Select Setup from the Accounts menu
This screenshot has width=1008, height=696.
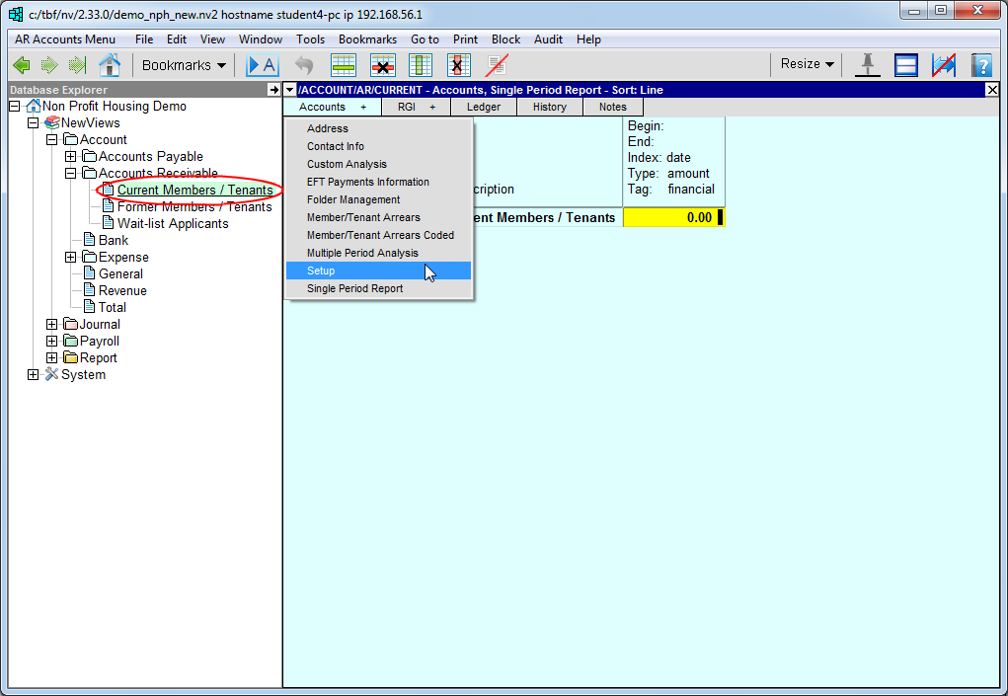321,271
